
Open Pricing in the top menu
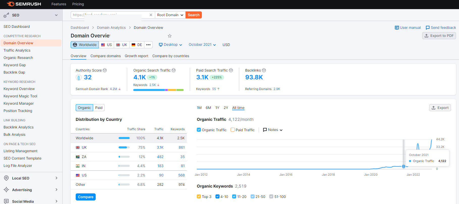(78, 4)
